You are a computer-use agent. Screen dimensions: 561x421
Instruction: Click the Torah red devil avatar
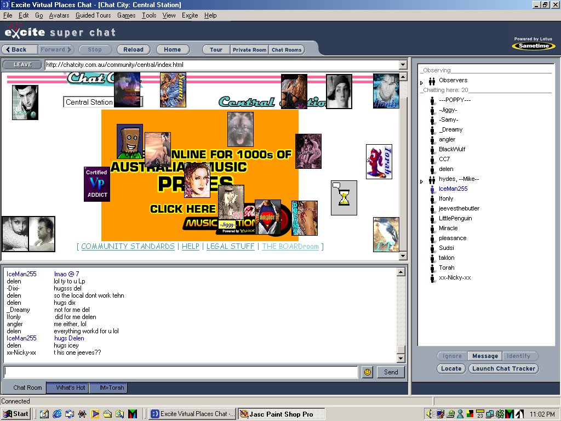[379, 162]
